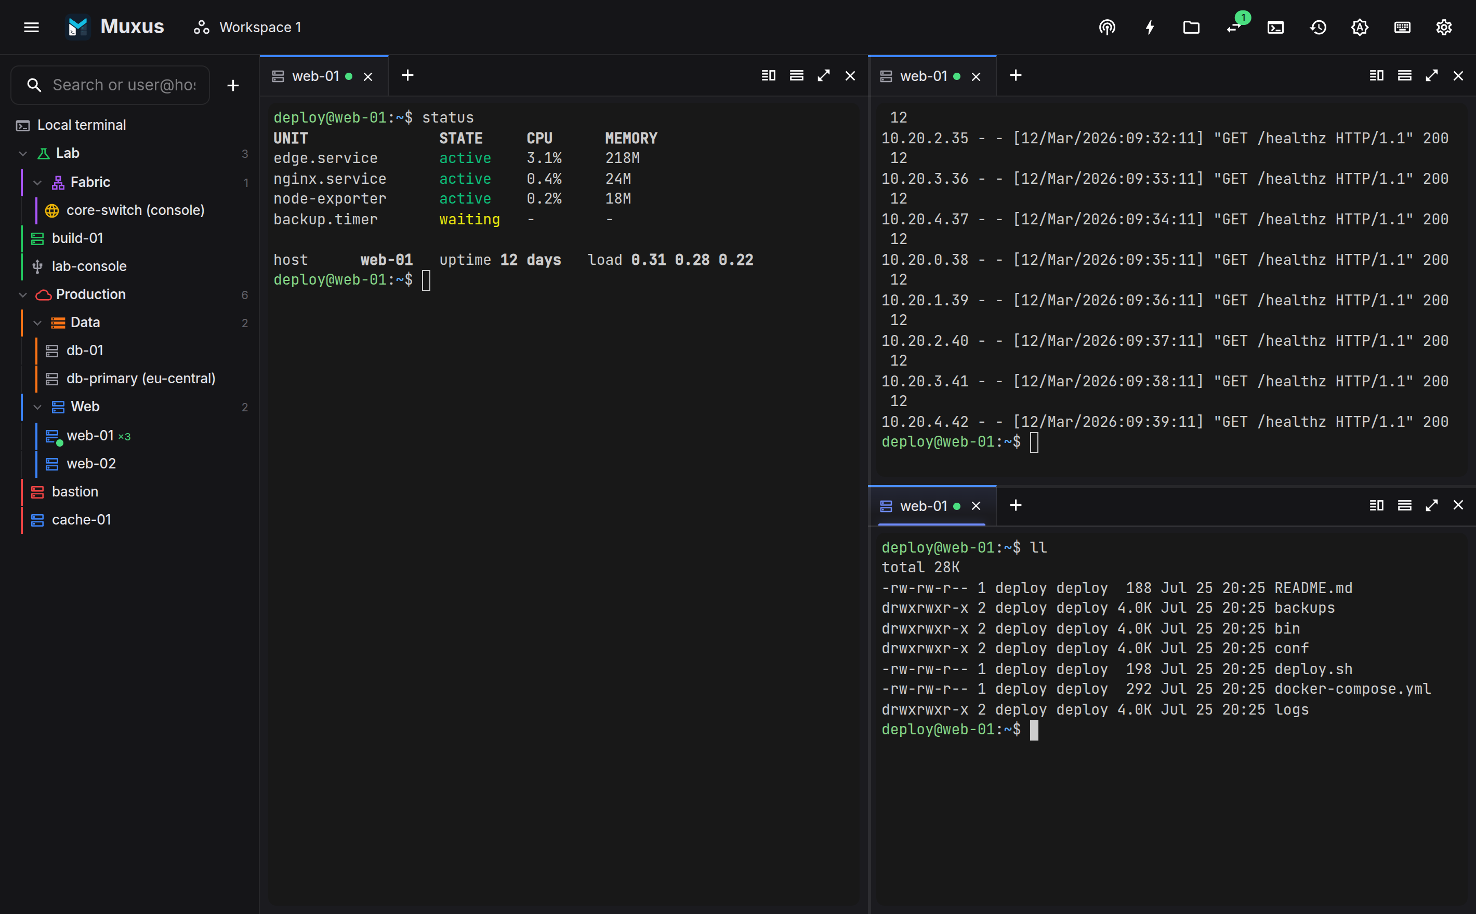Click the 'waiting' state text

pos(469,220)
